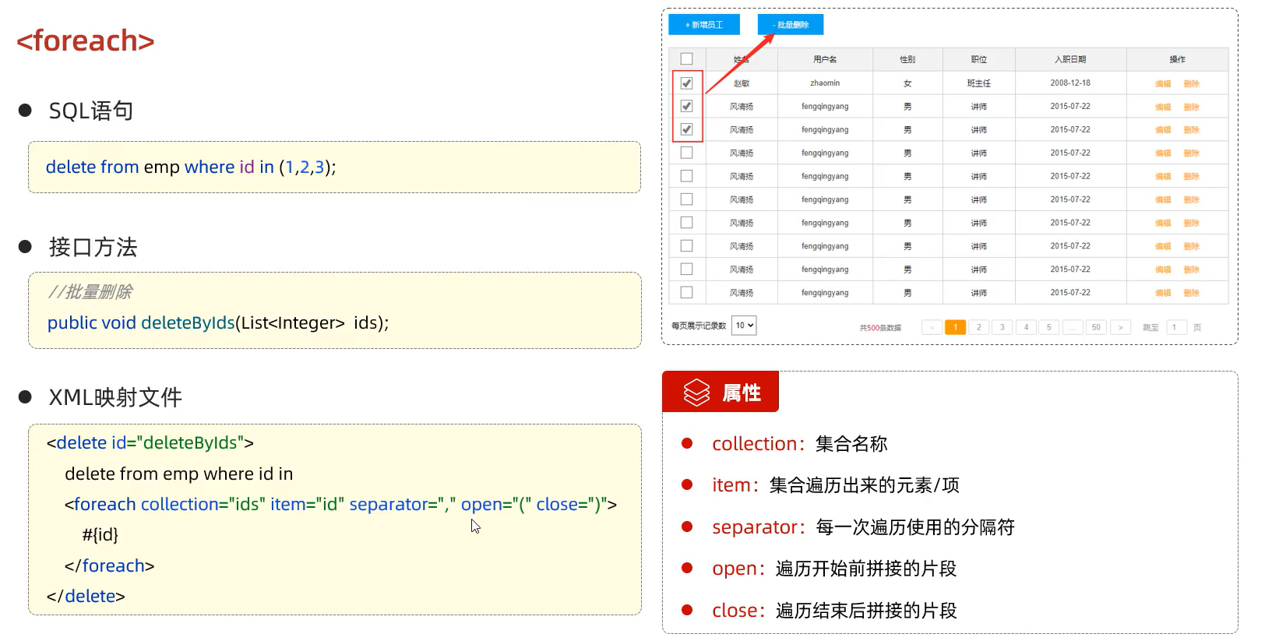Click the 共500条数据 total count text
The width and height of the screenshot is (1279, 634).
coord(880,328)
